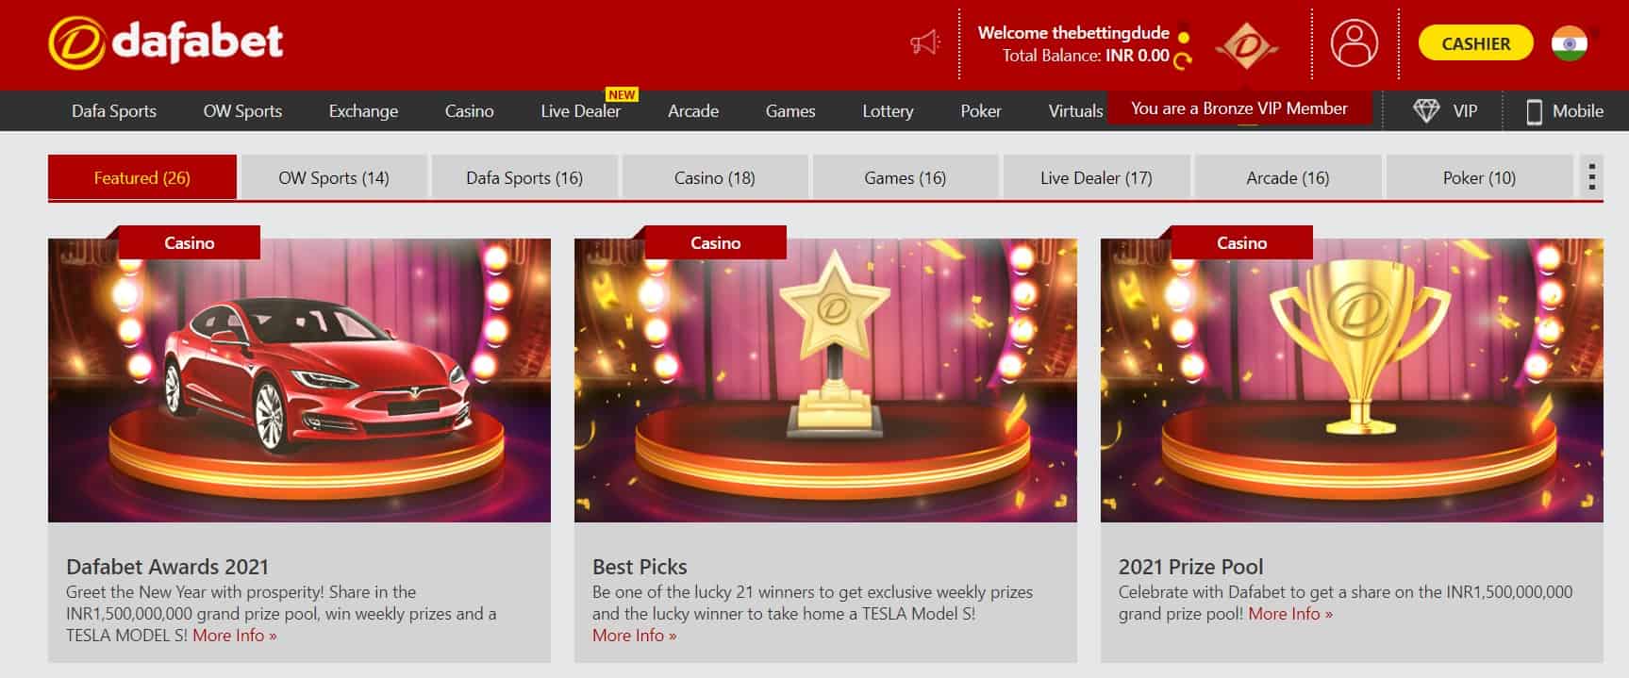
Task: Click More Info for 2021 Prize Pool
Action: click(1290, 614)
